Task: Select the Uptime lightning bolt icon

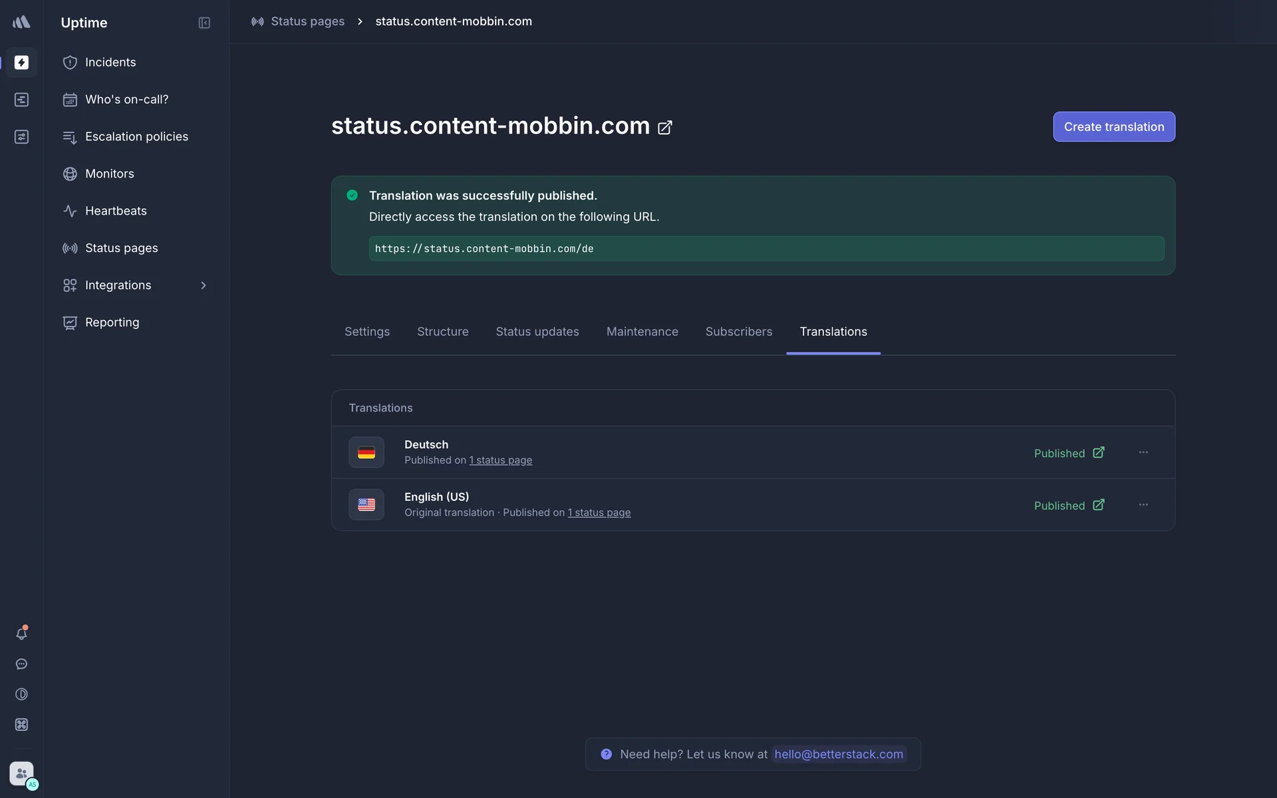Action: point(21,63)
